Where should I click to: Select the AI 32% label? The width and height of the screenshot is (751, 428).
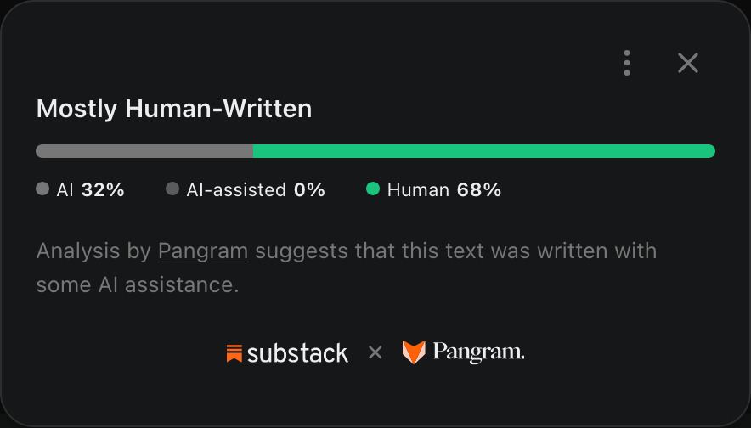91,190
